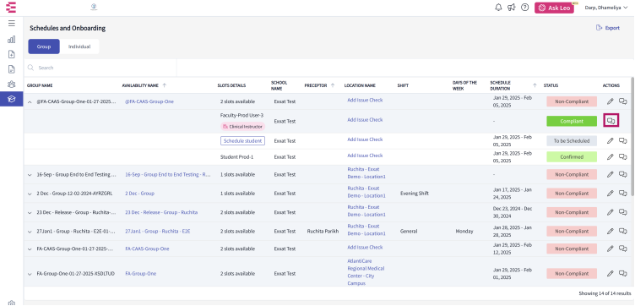The image size is (635, 306).
Task: Edit the Student Prod-1 row with pencil
Action: pyautogui.click(x=611, y=157)
